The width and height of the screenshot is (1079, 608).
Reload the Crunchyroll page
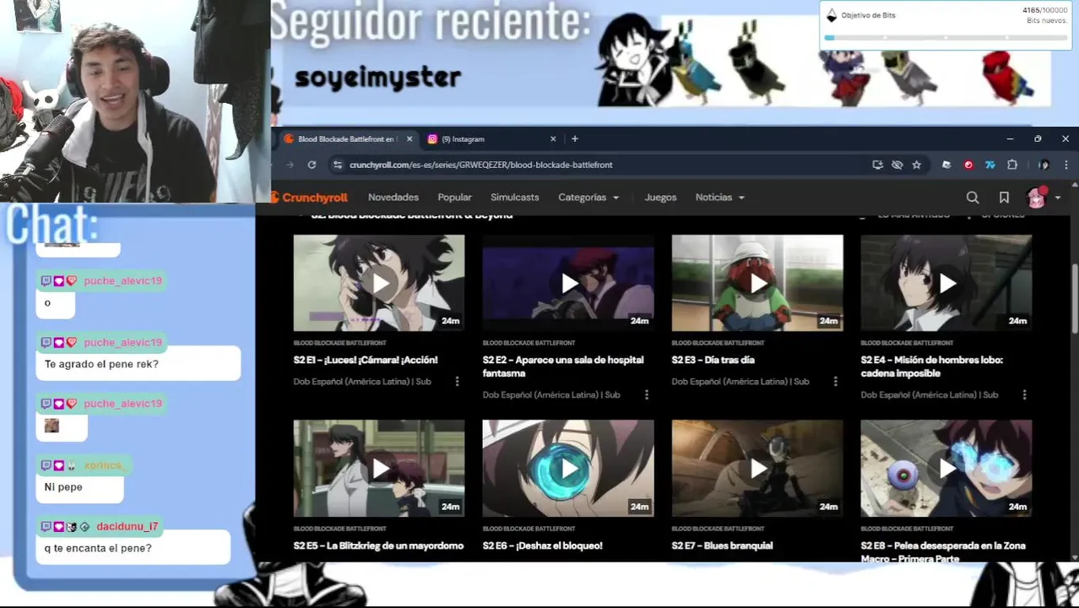[312, 165]
